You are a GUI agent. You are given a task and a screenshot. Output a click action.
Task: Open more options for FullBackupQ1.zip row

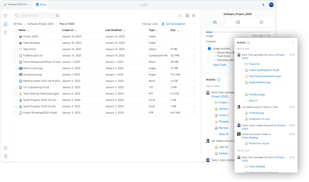pos(194,55)
